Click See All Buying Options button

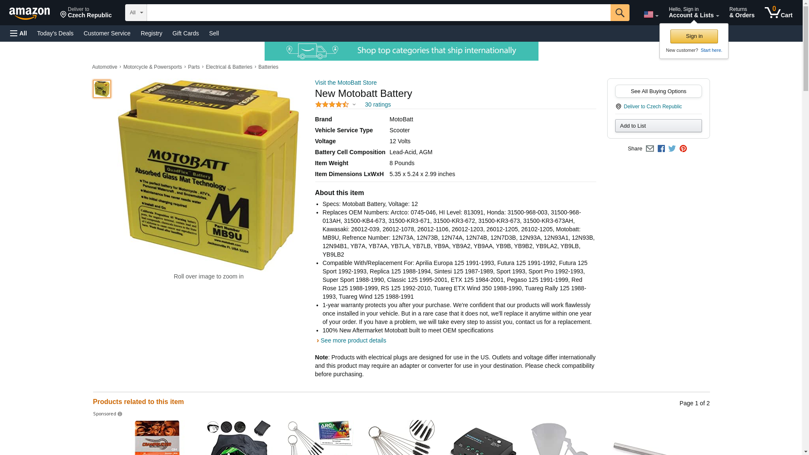point(658,91)
